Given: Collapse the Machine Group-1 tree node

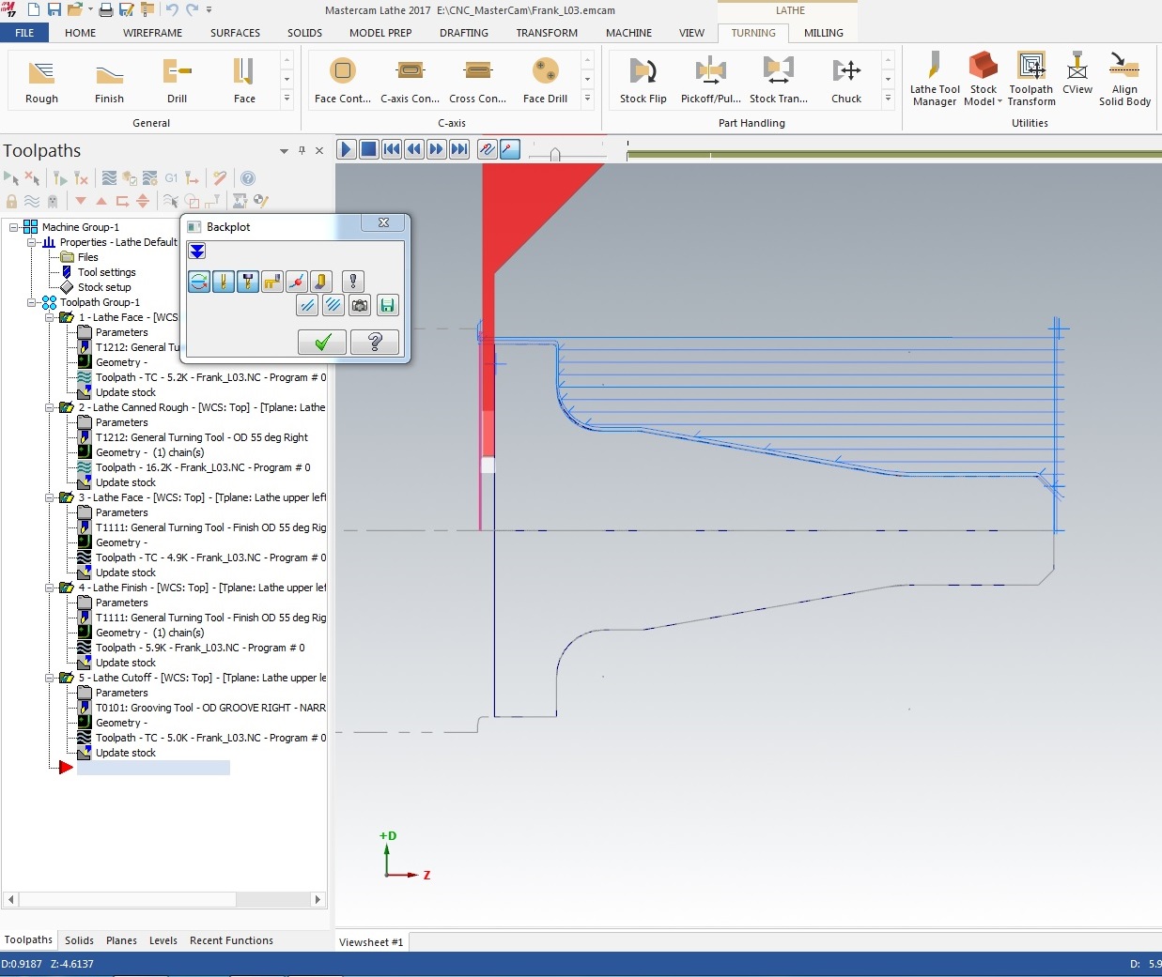Looking at the screenshot, I should [x=14, y=227].
